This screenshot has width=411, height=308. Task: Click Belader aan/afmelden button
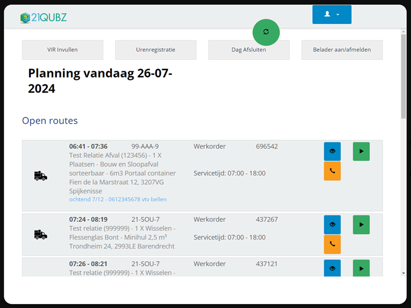(x=342, y=50)
